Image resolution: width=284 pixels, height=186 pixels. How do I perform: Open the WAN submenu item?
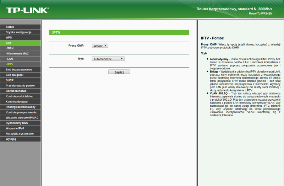tap(21, 48)
